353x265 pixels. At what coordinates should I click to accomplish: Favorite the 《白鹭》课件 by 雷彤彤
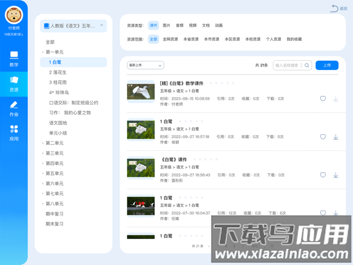pos(323,175)
